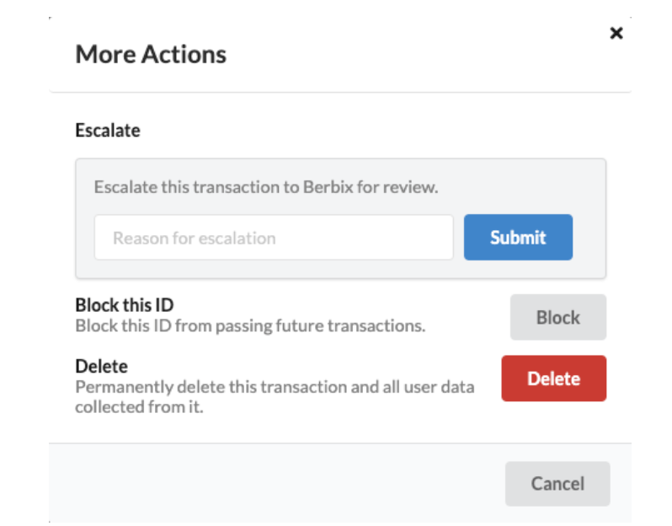Screen dimensions: 672x526
Task: Select the More Actions dialog title
Action: [151, 55]
